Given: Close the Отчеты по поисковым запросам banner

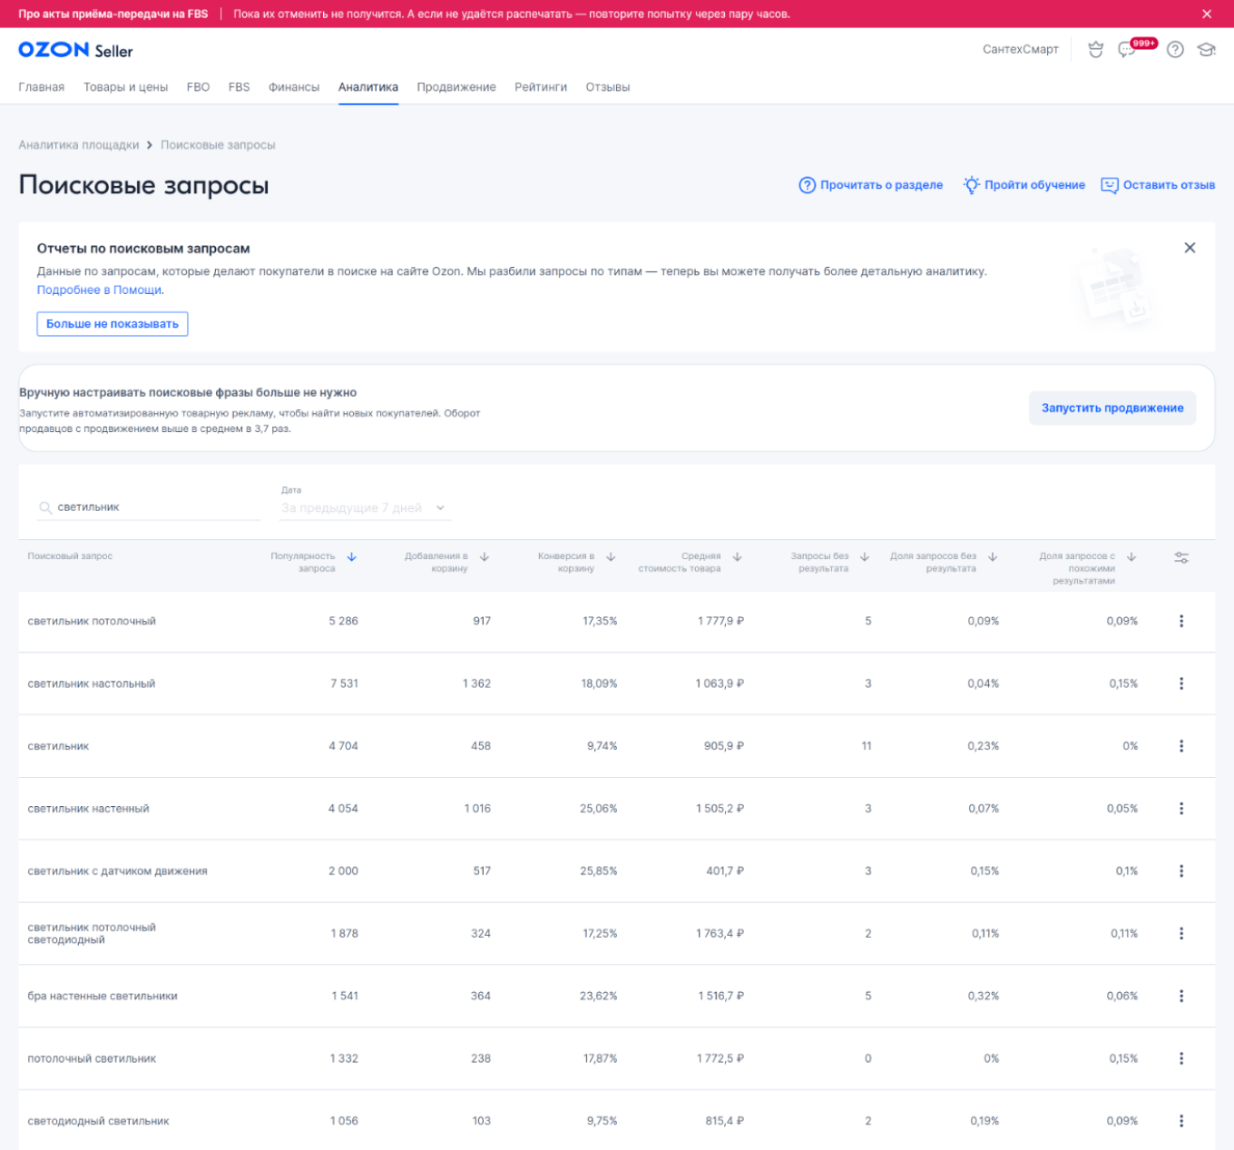Looking at the screenshot, I should click(x=1190, y=248).
